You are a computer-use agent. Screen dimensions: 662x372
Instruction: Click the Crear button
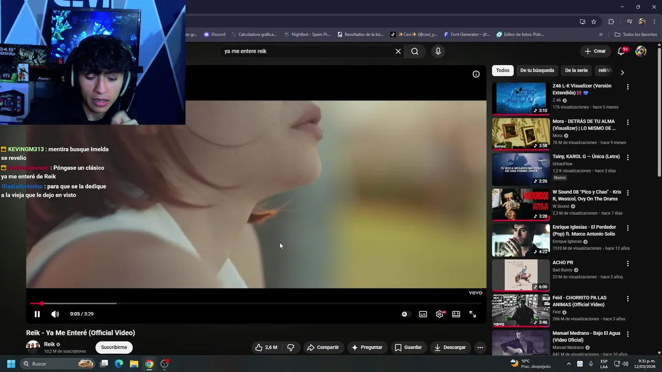coord(595,51)
